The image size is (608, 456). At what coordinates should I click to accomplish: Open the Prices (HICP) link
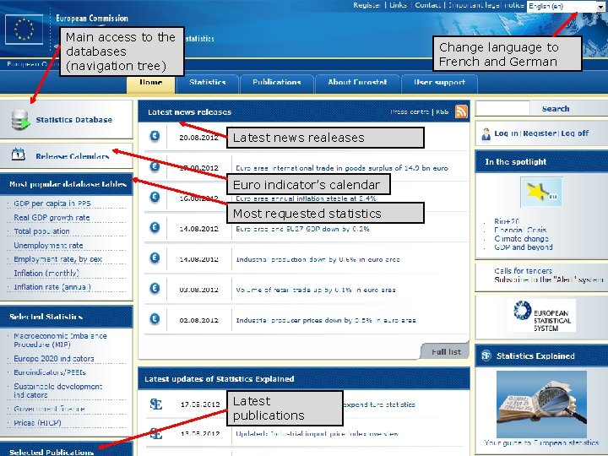(x=38, y=423)
